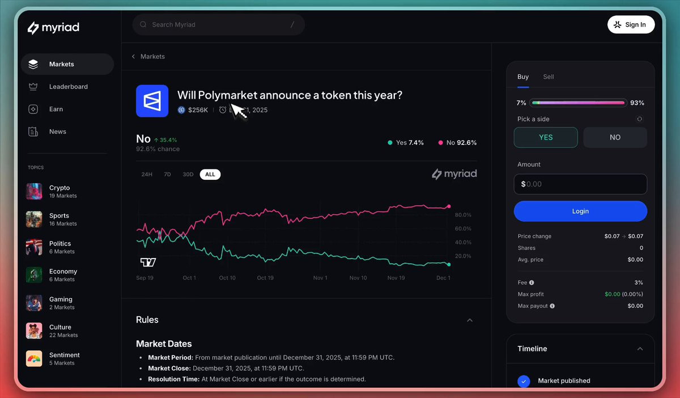Switch chart range to 7D

point(167,175)
